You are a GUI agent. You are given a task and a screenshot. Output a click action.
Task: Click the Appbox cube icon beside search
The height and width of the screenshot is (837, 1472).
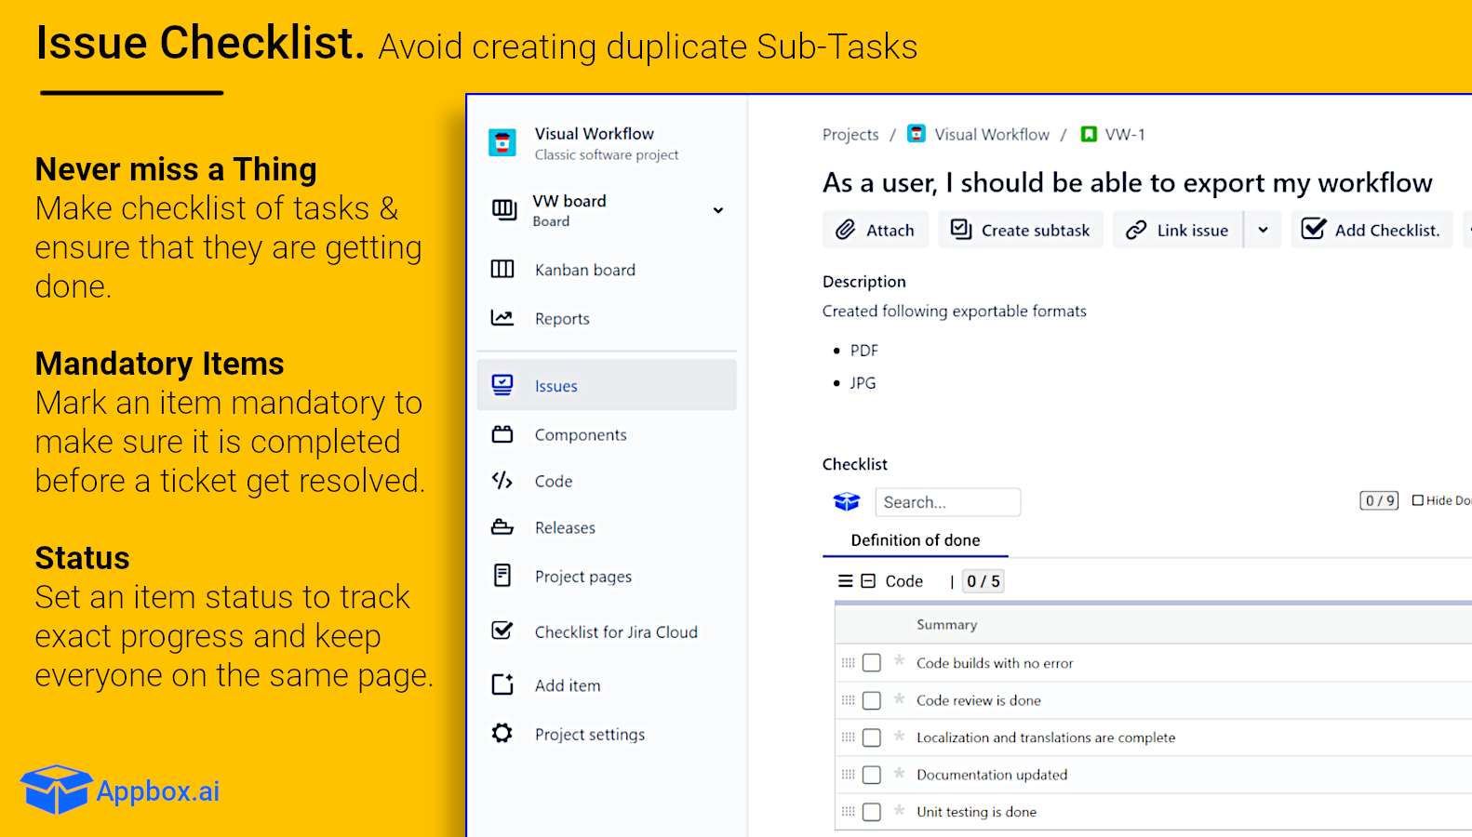pos(847,502)
